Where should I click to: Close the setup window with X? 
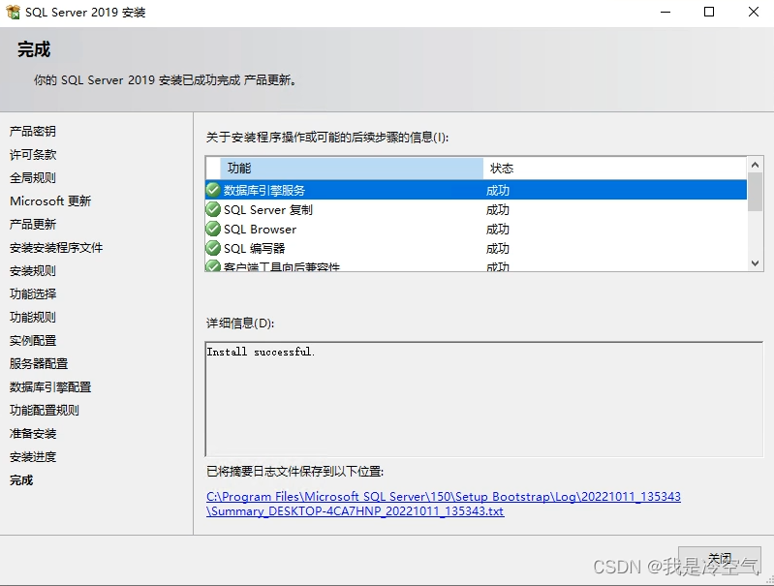pos(754,12)
